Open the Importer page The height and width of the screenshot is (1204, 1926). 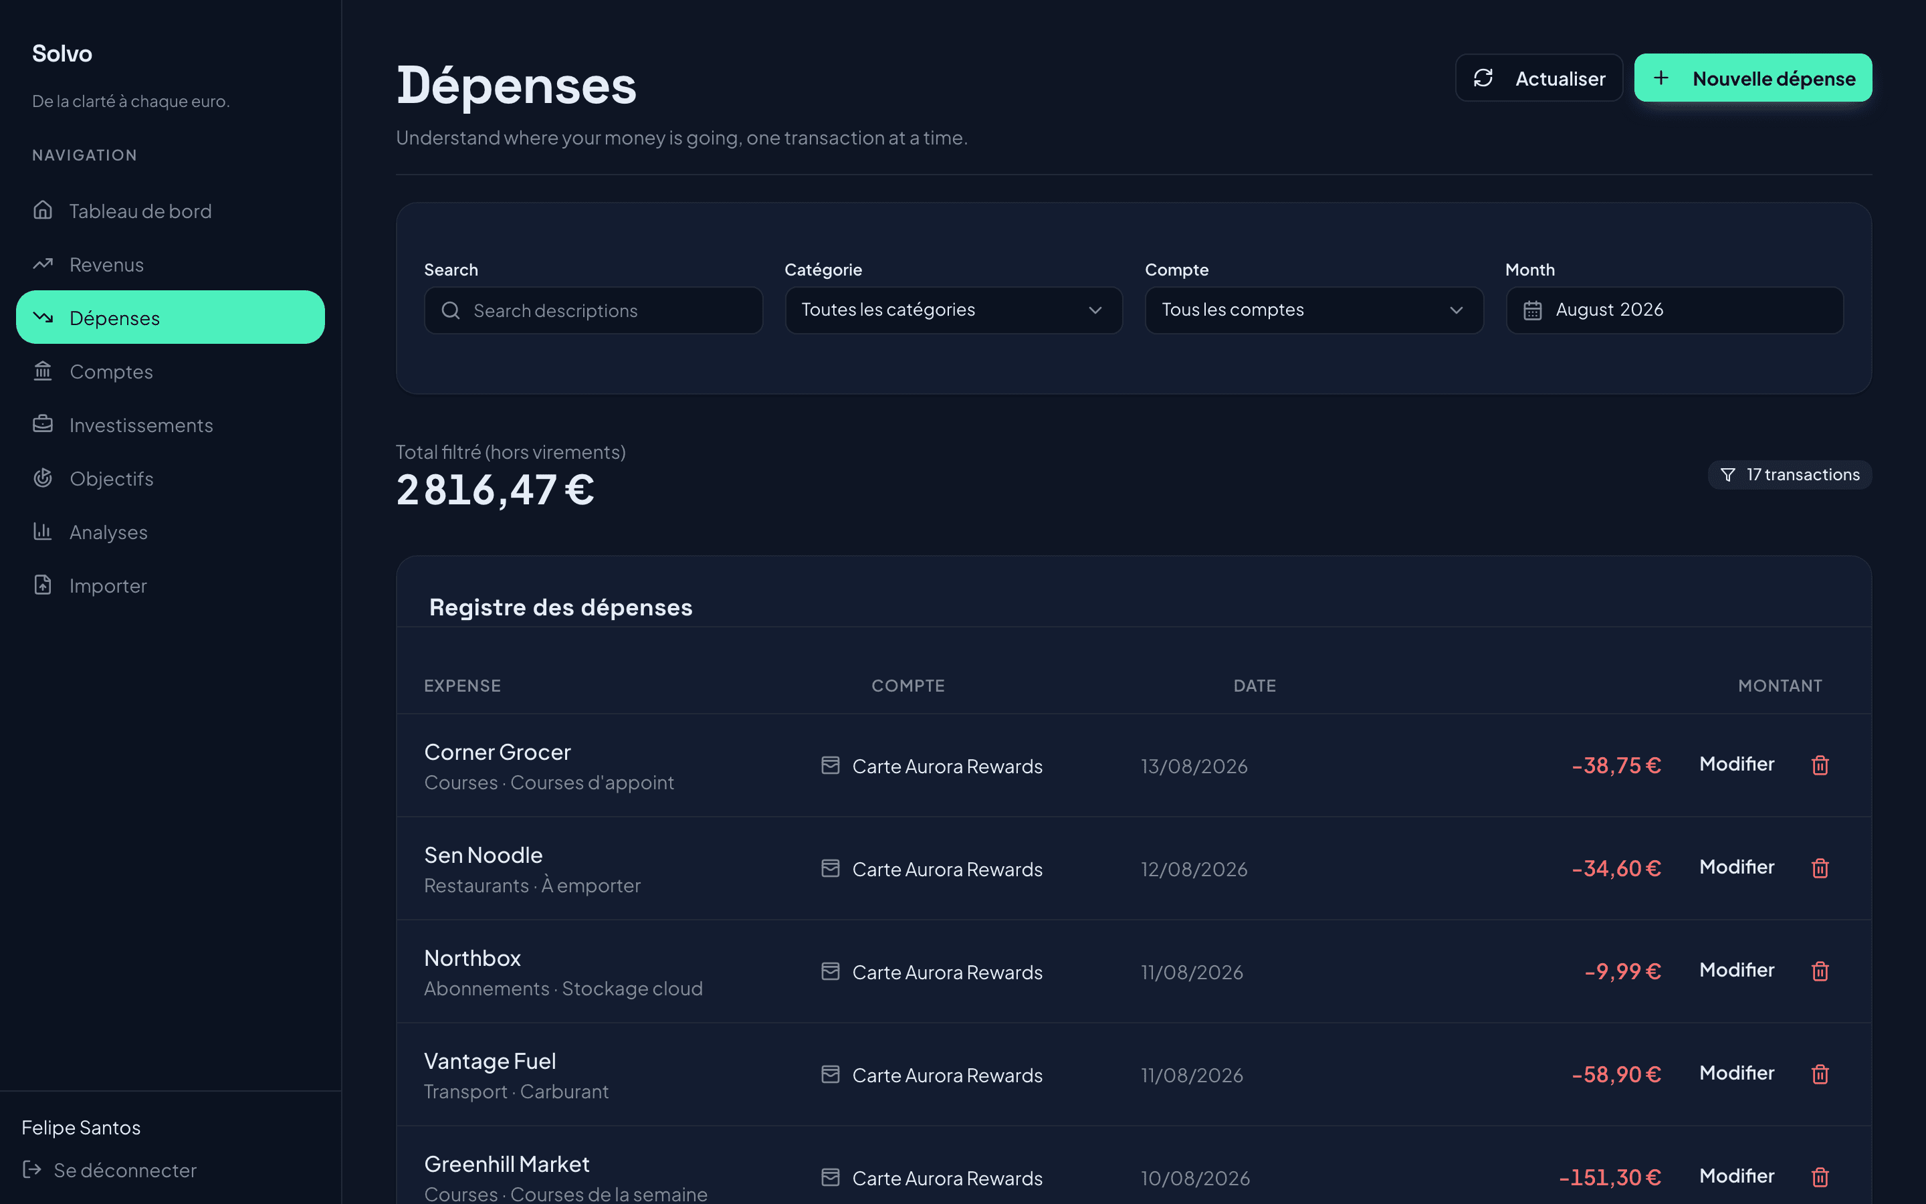171,585
